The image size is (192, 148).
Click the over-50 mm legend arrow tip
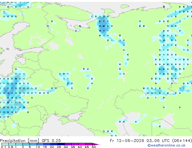[x=96, y=144]
